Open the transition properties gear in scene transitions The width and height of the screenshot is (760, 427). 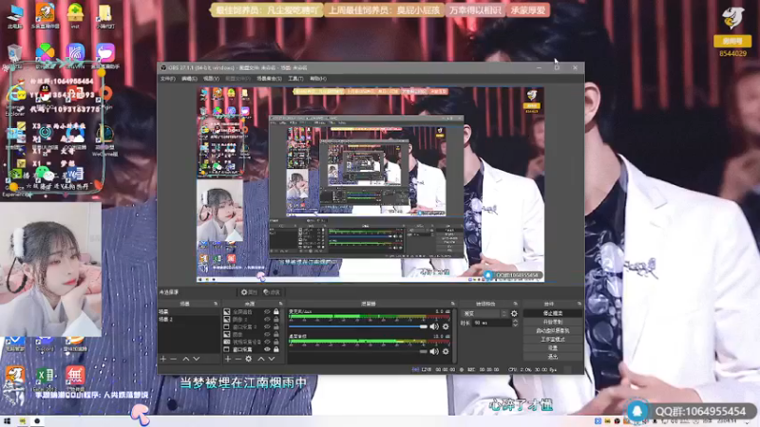click(x=514, y=314)
